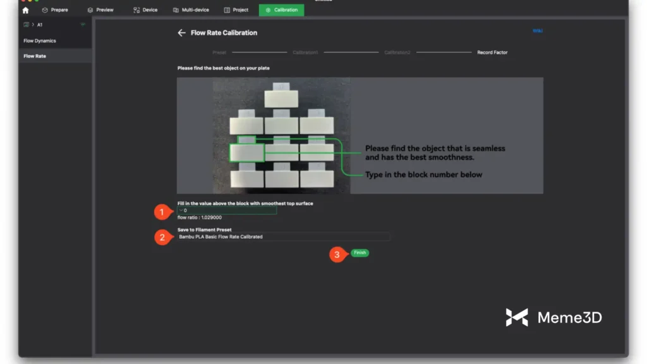Click the back arrow beside Flow Rate Calibration
The height and width of the screenshot is (364, 647).
(x=181, y=33)
